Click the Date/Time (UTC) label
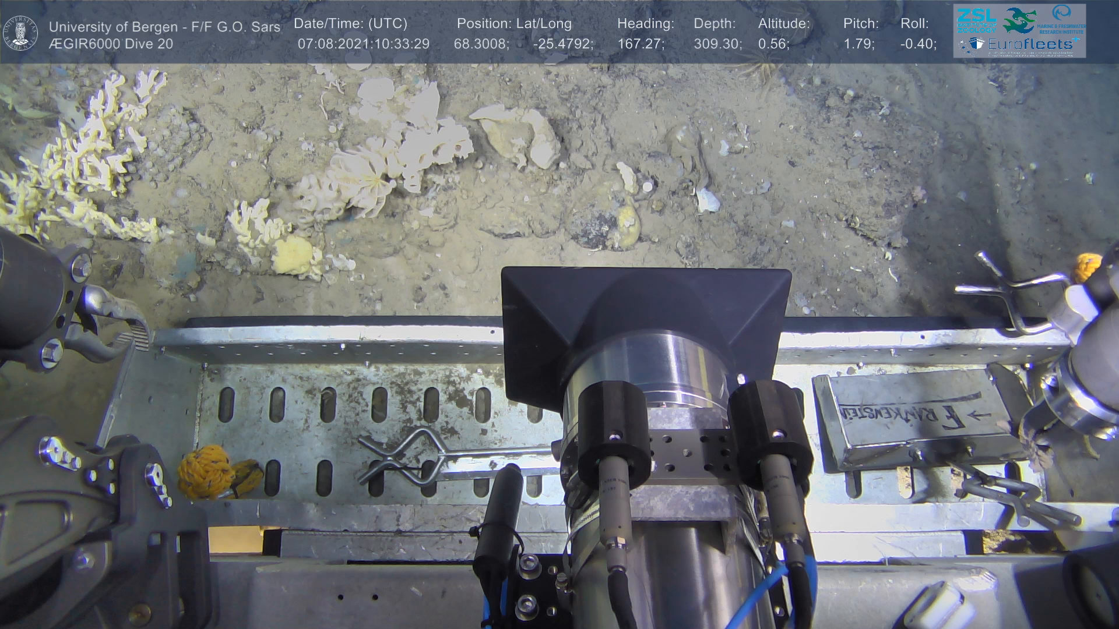This screenshot has width=1119, height=629. coord(350,23)
